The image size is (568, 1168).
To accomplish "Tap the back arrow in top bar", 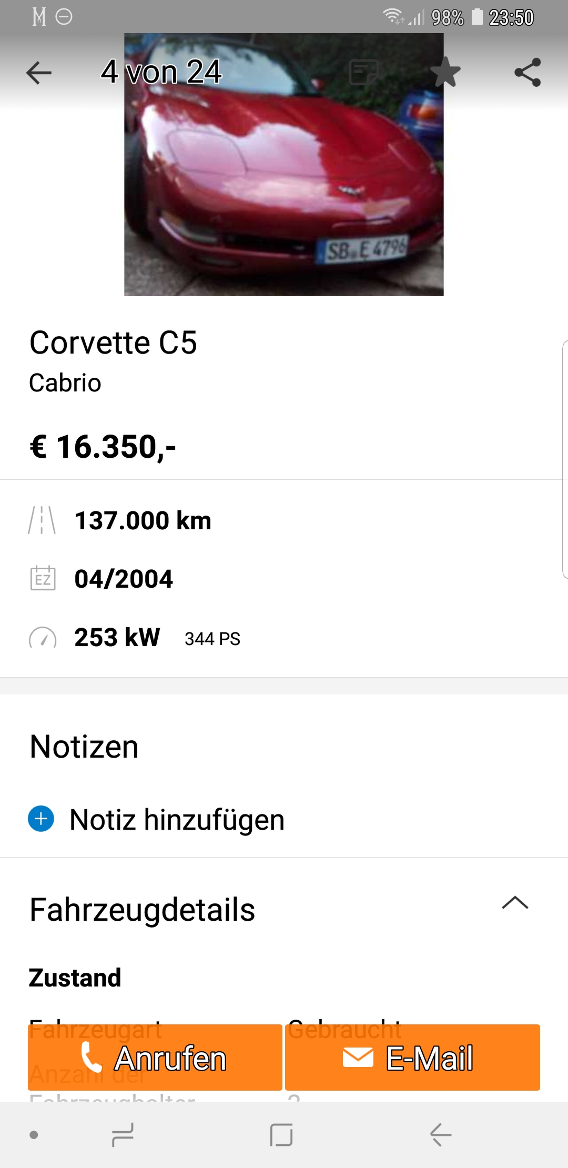I will (x=39, y=73).
